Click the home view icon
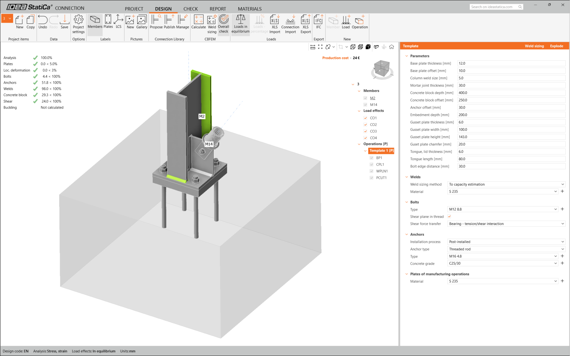The image size is (570, 356). 392,47
